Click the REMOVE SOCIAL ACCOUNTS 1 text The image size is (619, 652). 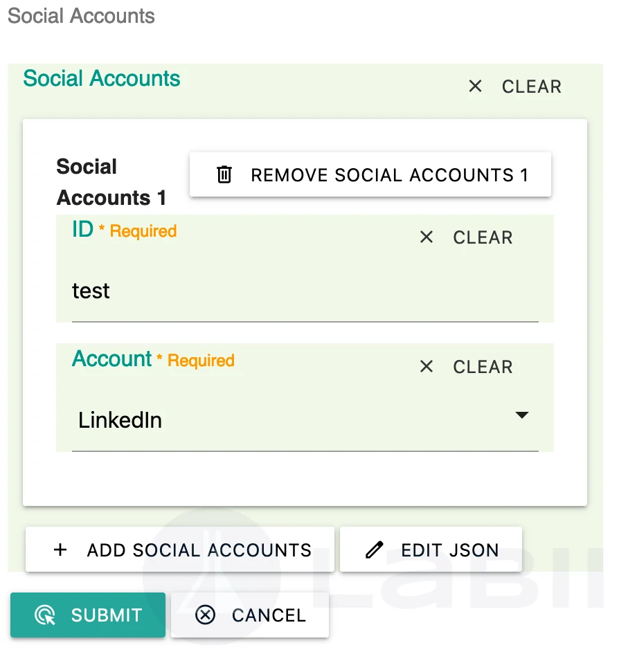(389, 175)
